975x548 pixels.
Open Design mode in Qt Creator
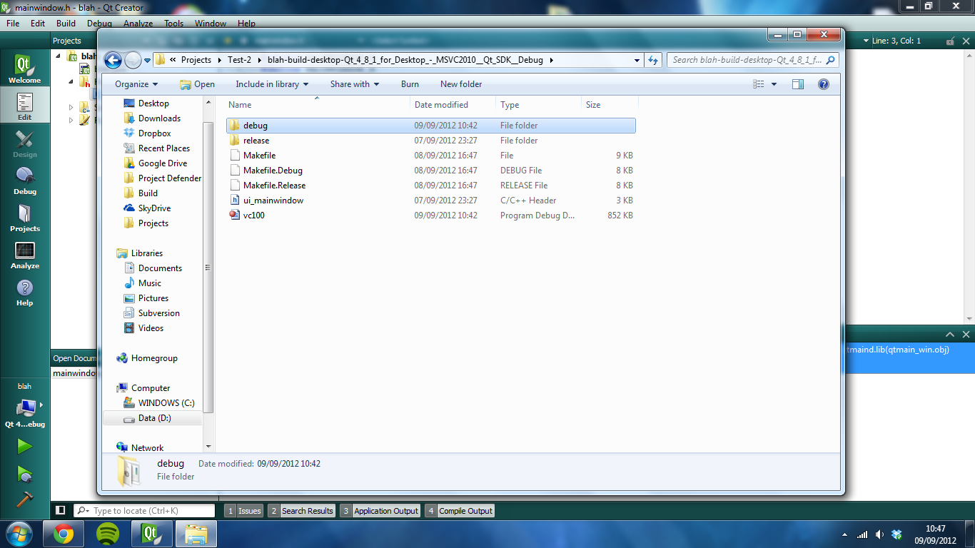[25, 143]
